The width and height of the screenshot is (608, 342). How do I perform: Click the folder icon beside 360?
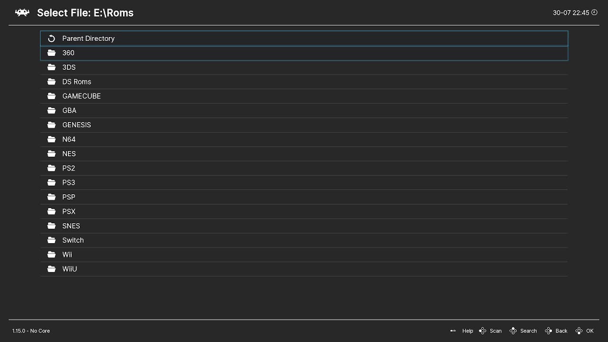pos(51,53)
